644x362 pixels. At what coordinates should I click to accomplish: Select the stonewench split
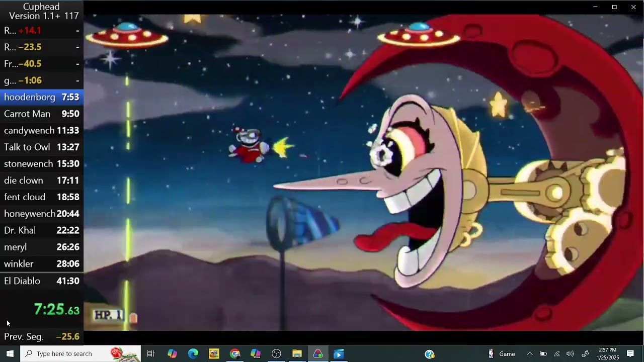[42, 163]
